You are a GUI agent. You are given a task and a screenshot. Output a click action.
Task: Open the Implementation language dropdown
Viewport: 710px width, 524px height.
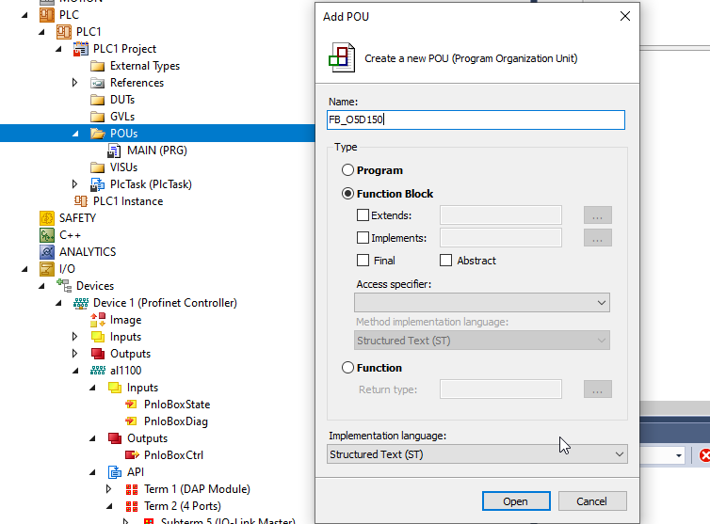pos(476,454)
